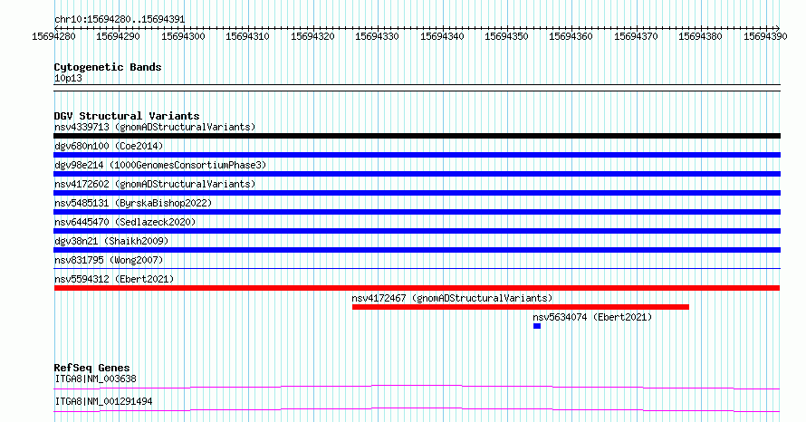This screenshot has height=422, width=806.
Task: Open nsv4172467 (gnomADStructuralVariants) label
Action: coord(452,298)
